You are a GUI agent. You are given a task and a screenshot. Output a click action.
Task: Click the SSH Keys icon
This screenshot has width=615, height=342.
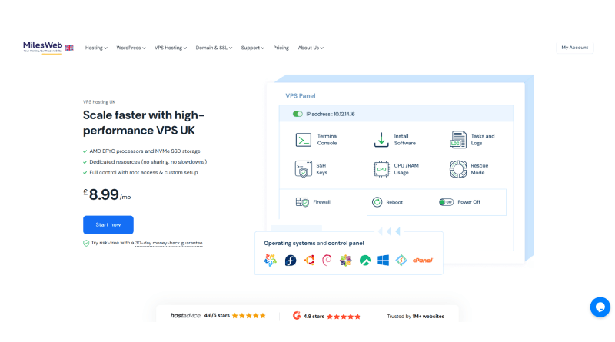(x=303, y=169)
